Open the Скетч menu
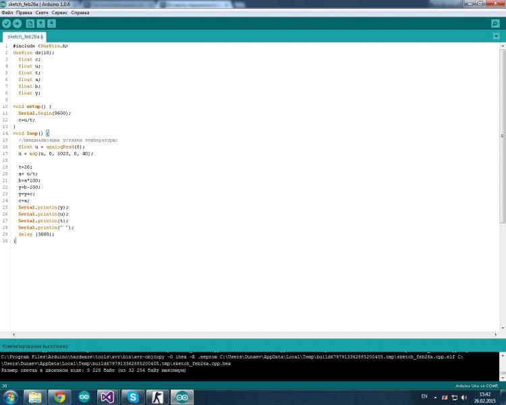 tap(42, 12)
